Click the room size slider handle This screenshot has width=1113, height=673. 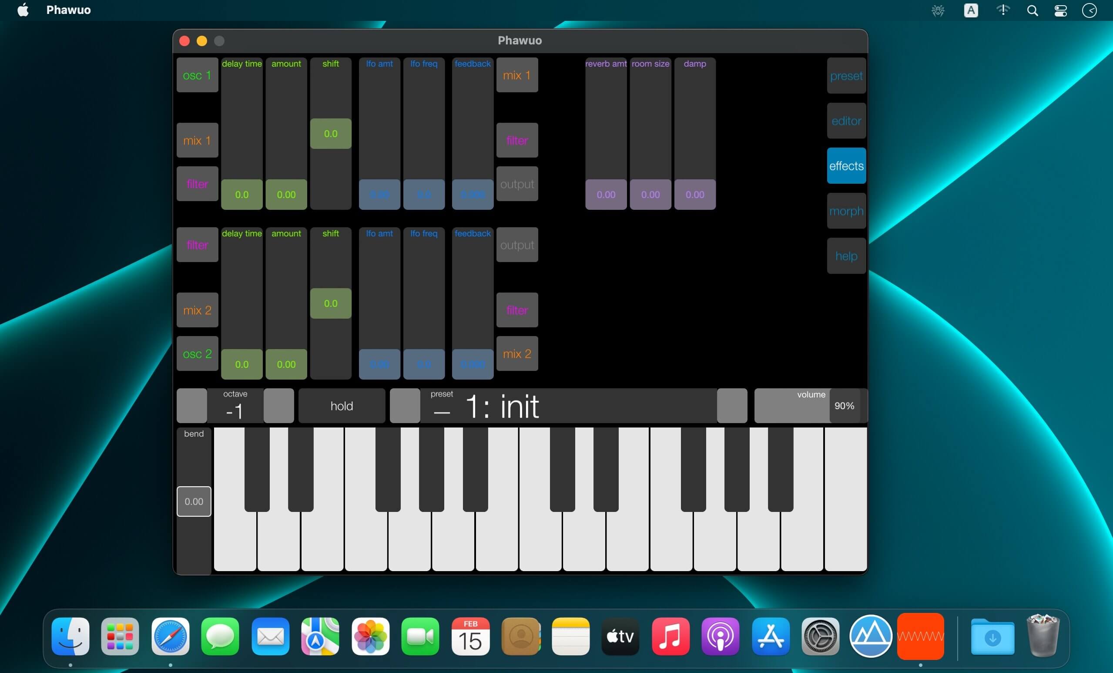(x=650, y=194)
